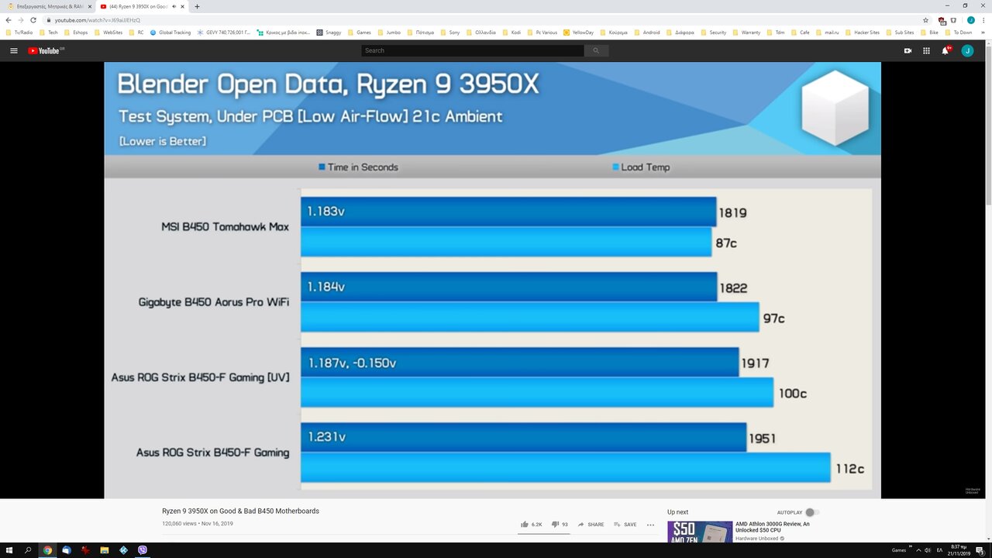Open the taskbar clock showing 8:37
992x558 pixels.
[x=959, y=549]
